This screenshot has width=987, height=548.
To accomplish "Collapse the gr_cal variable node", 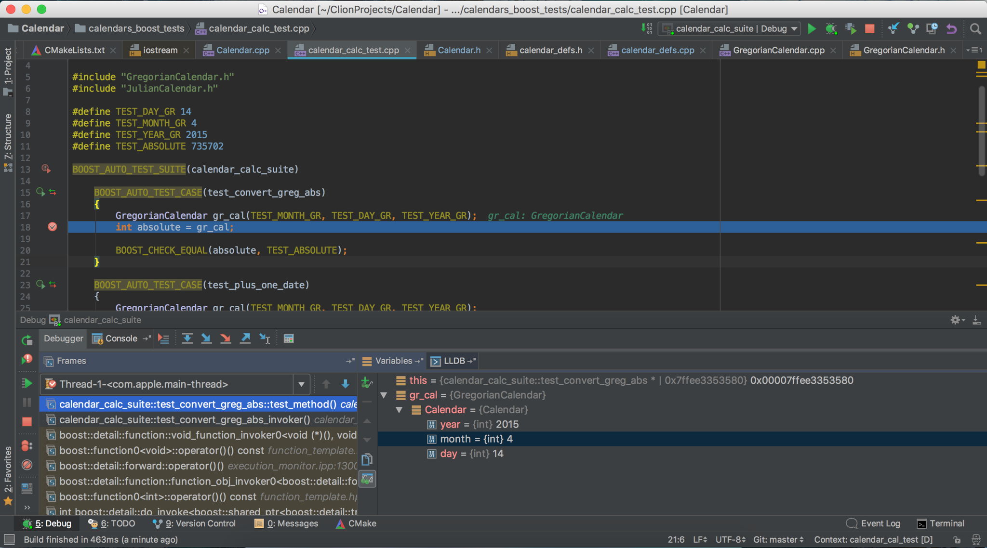I will coord(384,395).
